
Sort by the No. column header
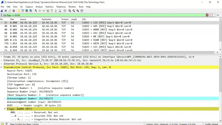[5, 19]
